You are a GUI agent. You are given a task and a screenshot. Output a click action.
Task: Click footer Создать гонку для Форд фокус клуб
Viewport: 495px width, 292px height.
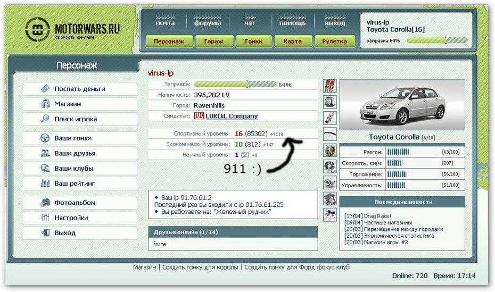coord(297,267)
